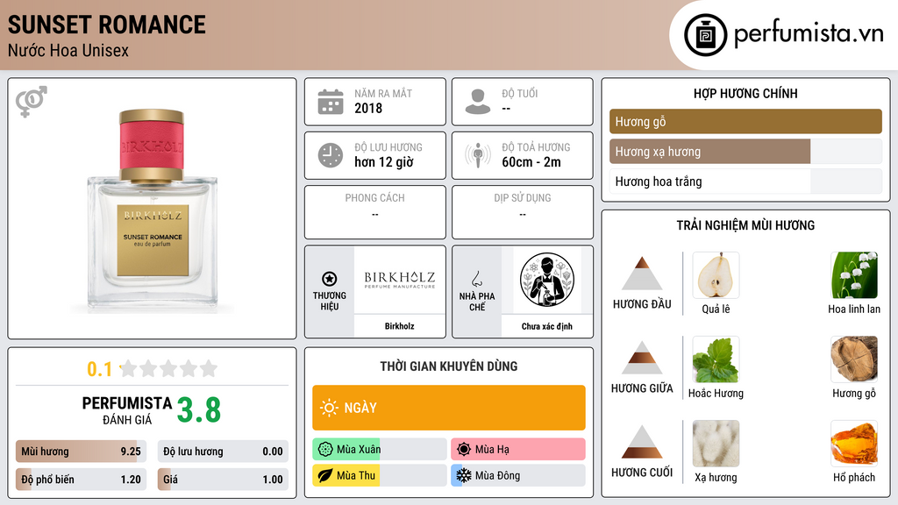
Task: Click the person icon beside Độ tuổi
Action: click(x=478, y=102)
